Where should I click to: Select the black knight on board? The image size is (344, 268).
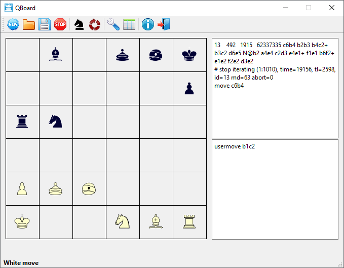click(x=56, y=121)
